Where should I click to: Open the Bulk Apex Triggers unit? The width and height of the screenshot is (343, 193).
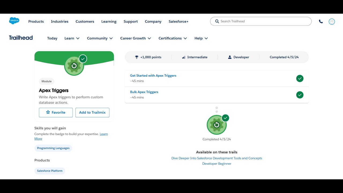point(144,92)
